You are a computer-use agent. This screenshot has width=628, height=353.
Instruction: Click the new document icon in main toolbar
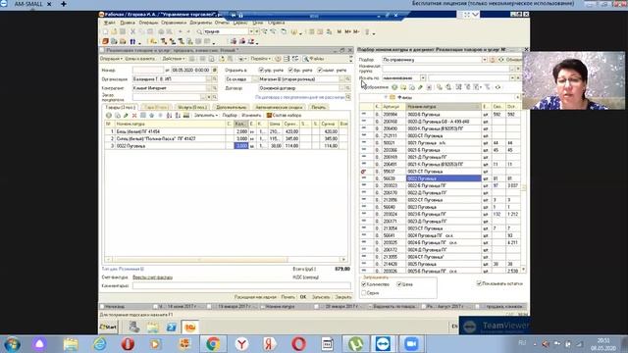(x=105, y=31)
